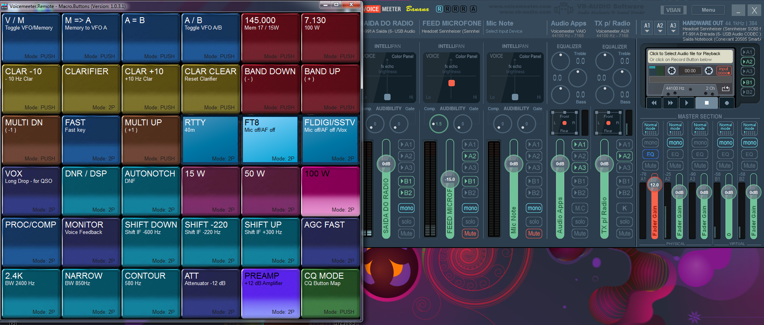764x325 pixels.
Task: Mute master bus B2
Action: (x=749, y=166)
